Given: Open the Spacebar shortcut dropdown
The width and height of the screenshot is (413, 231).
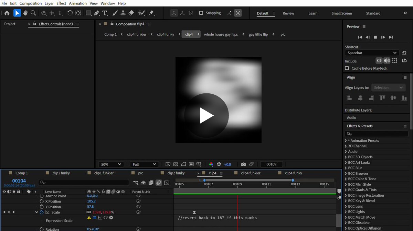Looking at the screenshot, I should click(372, 53).
